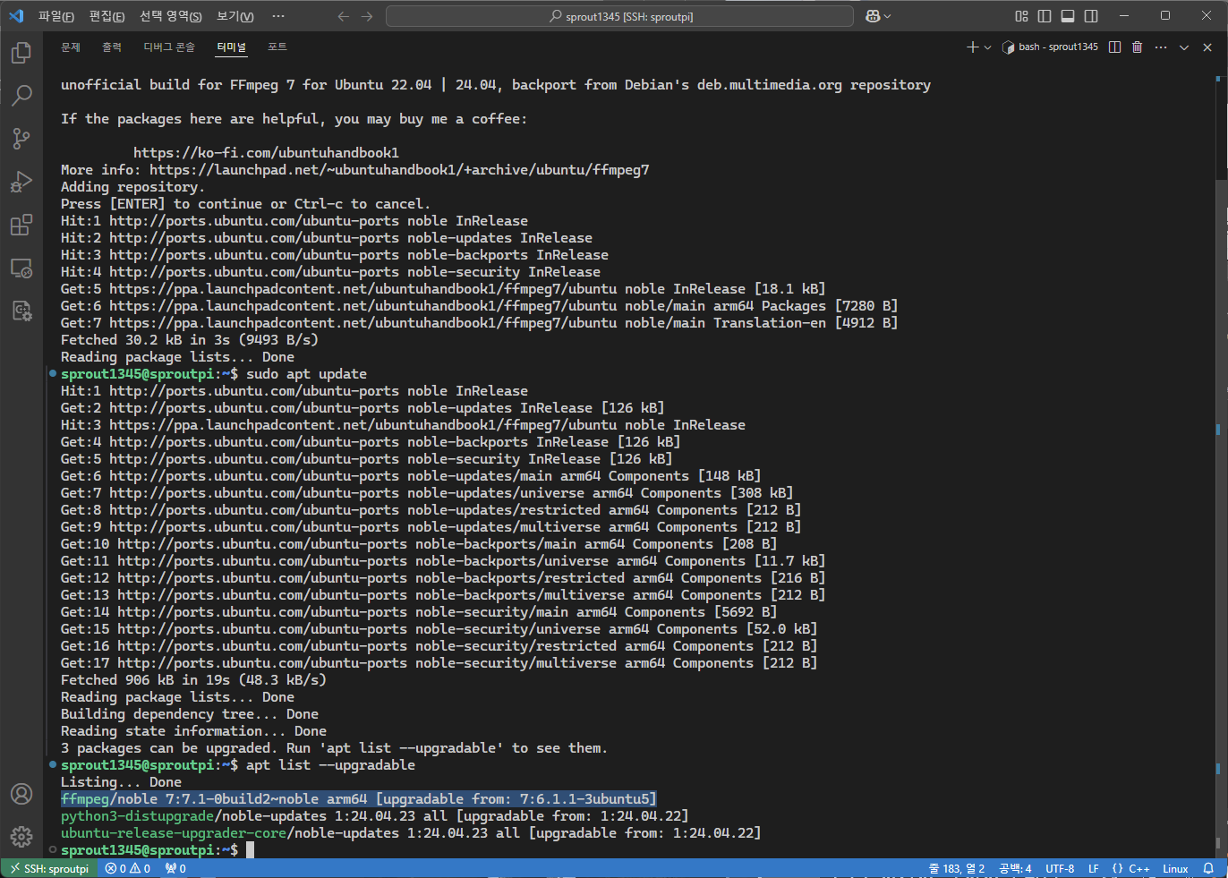Open the 보기 menu

pyautogui.click(x=235, y=16)
